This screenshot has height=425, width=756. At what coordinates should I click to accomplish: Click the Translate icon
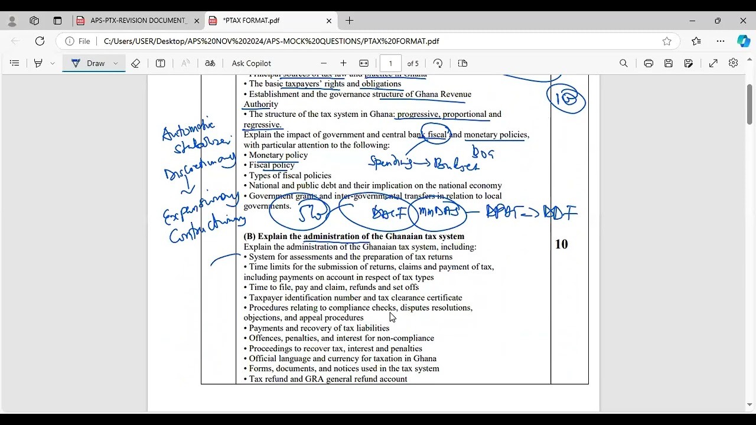click(210, 63)
